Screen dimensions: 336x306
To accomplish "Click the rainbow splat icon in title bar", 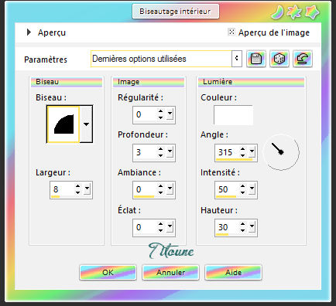I will (295, 12).
